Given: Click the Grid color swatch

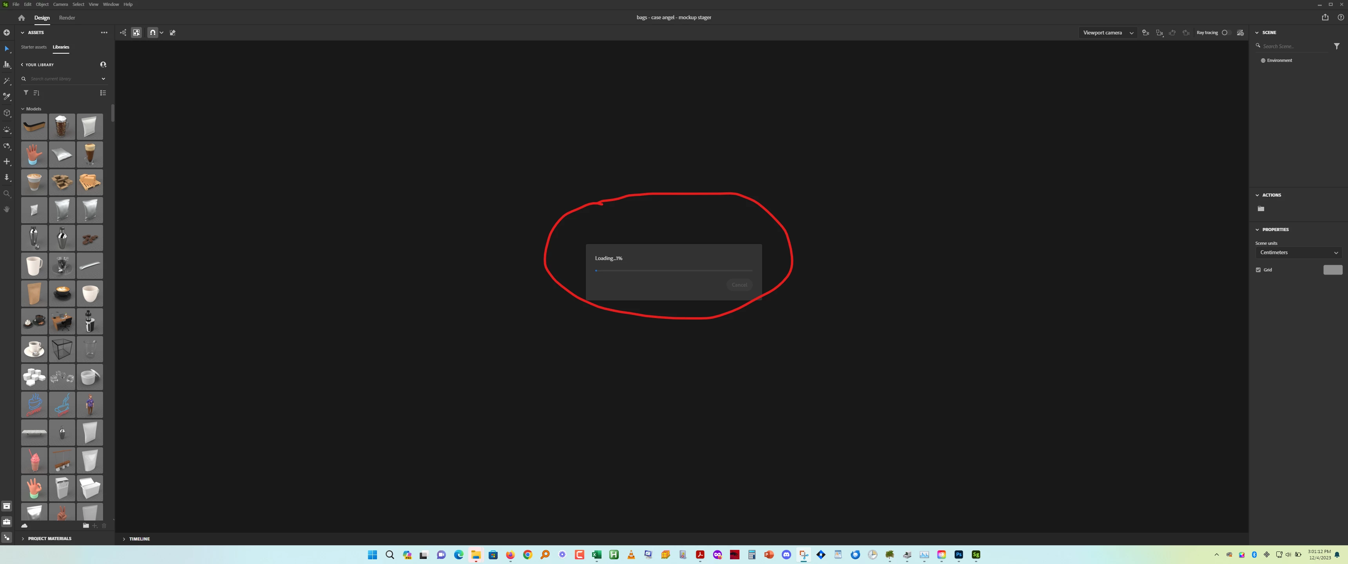Looking at the screenshot, I should click(1332, 270).
